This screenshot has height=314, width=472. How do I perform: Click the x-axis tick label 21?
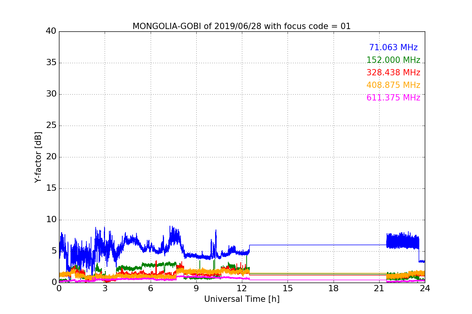pyautogui.click(x=379, y=288)
